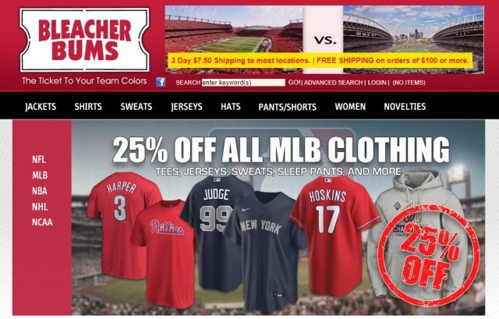
Task: Click GO! to submit search
Action: tap(294, 83)
